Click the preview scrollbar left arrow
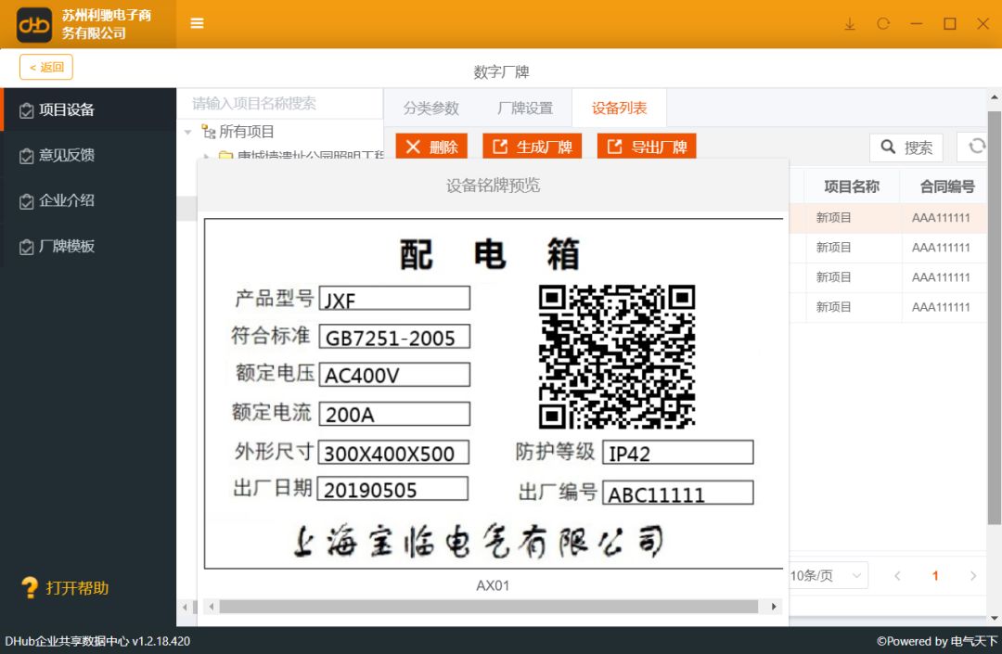Screen dimensions: 1002x654 212,606
